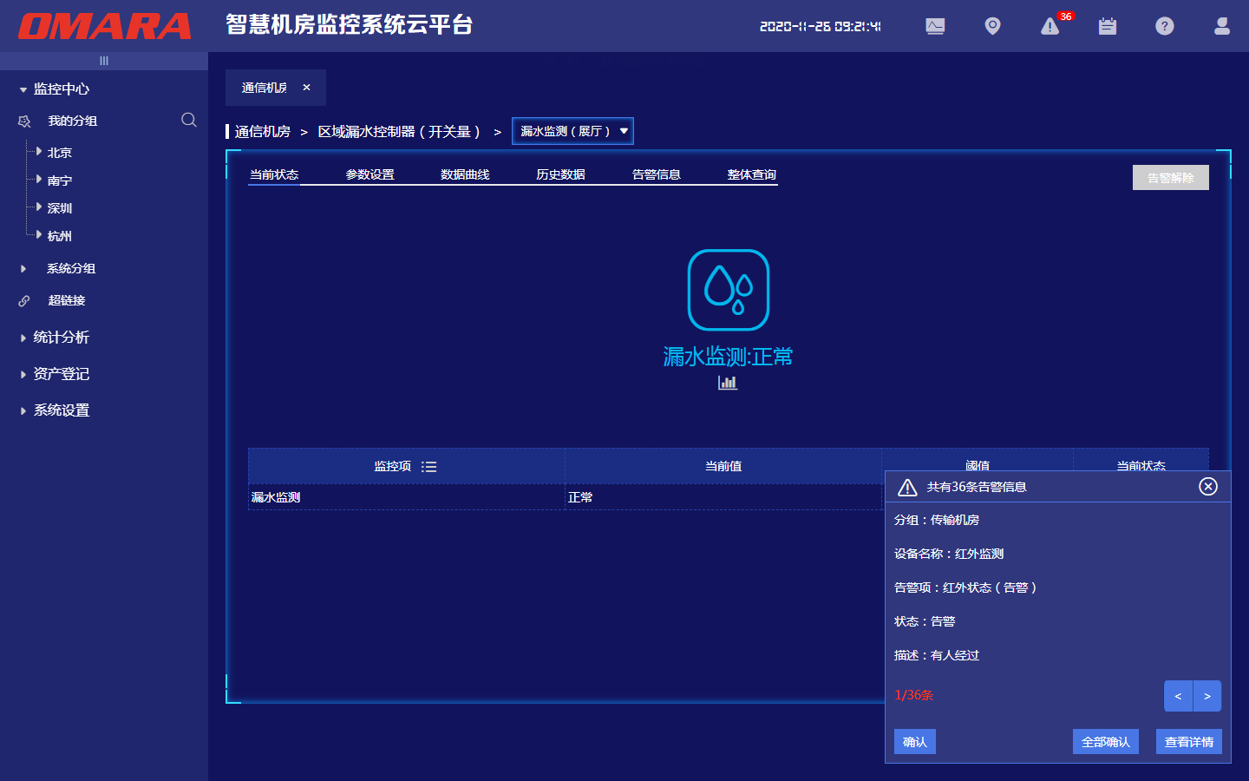Screen dimensions: 1249x781
Task: Click 全部确认 in the alarm popup
Action: pos(1105,741)
